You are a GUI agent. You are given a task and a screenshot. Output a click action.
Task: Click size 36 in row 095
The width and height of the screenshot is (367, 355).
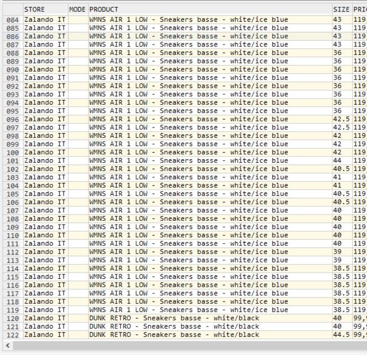tap(342, 111)
